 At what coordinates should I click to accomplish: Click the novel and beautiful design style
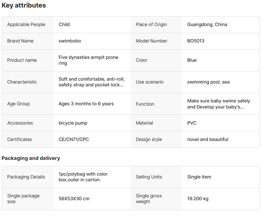[208, 140]
